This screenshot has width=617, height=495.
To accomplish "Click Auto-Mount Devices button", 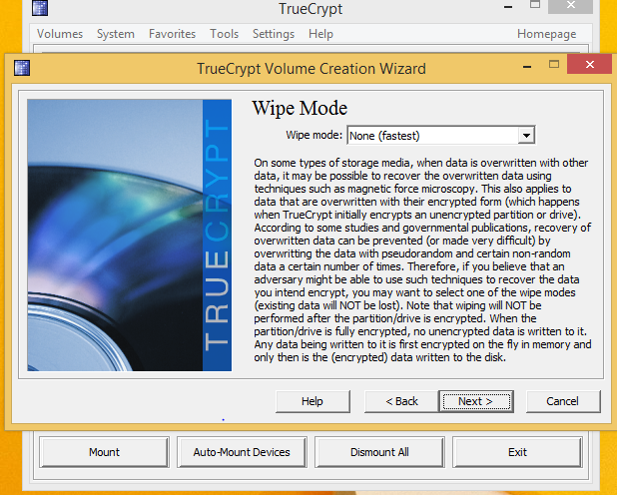I will (242, 452).
